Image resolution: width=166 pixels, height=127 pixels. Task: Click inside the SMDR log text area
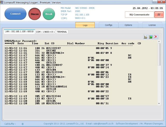click(x=78, y=72)
